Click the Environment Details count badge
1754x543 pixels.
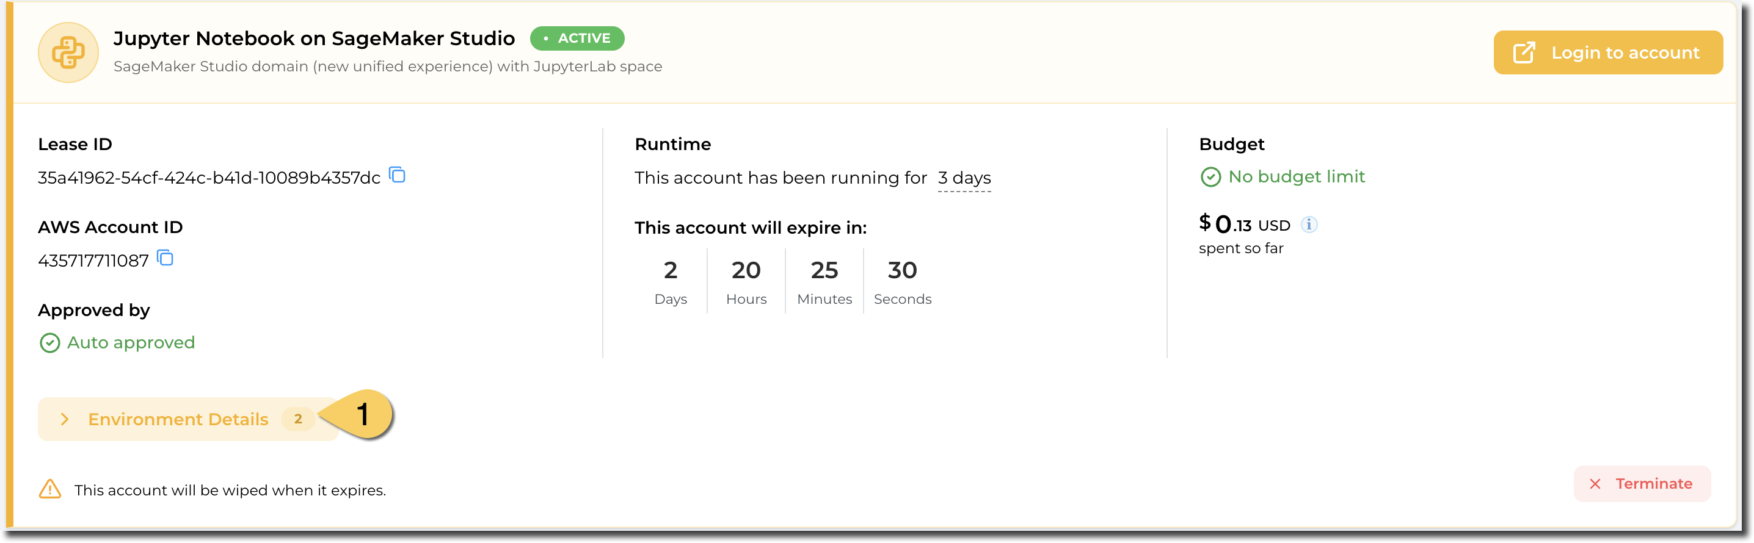(x=298, y=419)
